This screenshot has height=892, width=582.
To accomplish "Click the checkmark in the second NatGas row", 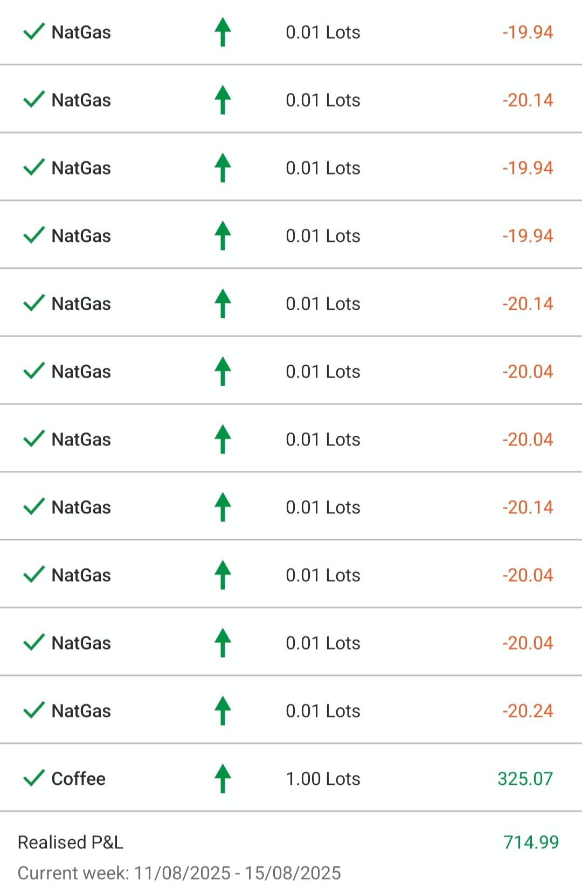I will [34, 100].
